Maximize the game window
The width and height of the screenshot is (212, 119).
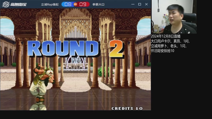tap(140, 4)
